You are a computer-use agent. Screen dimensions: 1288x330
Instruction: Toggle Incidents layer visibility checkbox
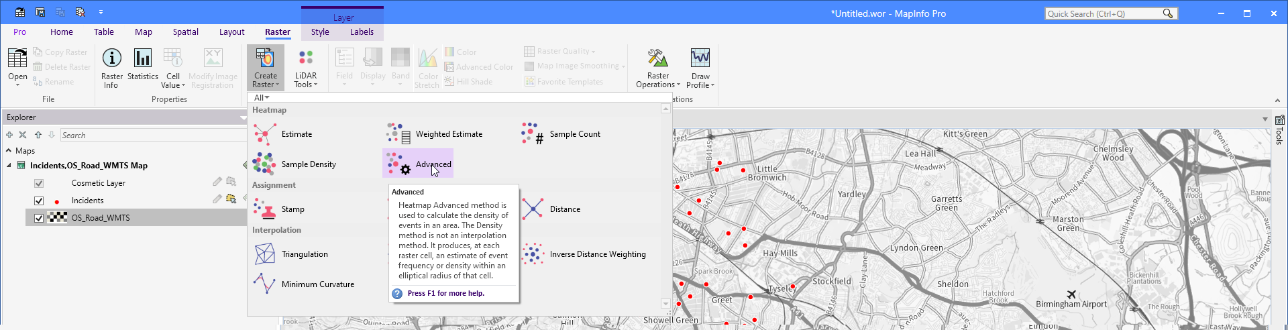(39, 201)
